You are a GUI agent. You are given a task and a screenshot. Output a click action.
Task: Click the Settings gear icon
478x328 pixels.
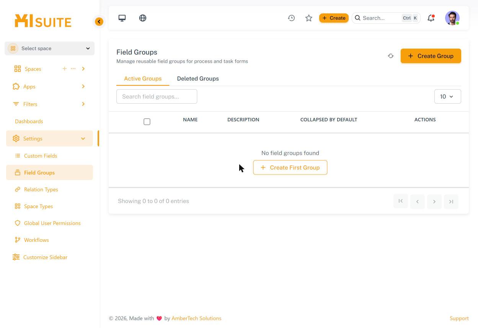[x=16, y=139]
